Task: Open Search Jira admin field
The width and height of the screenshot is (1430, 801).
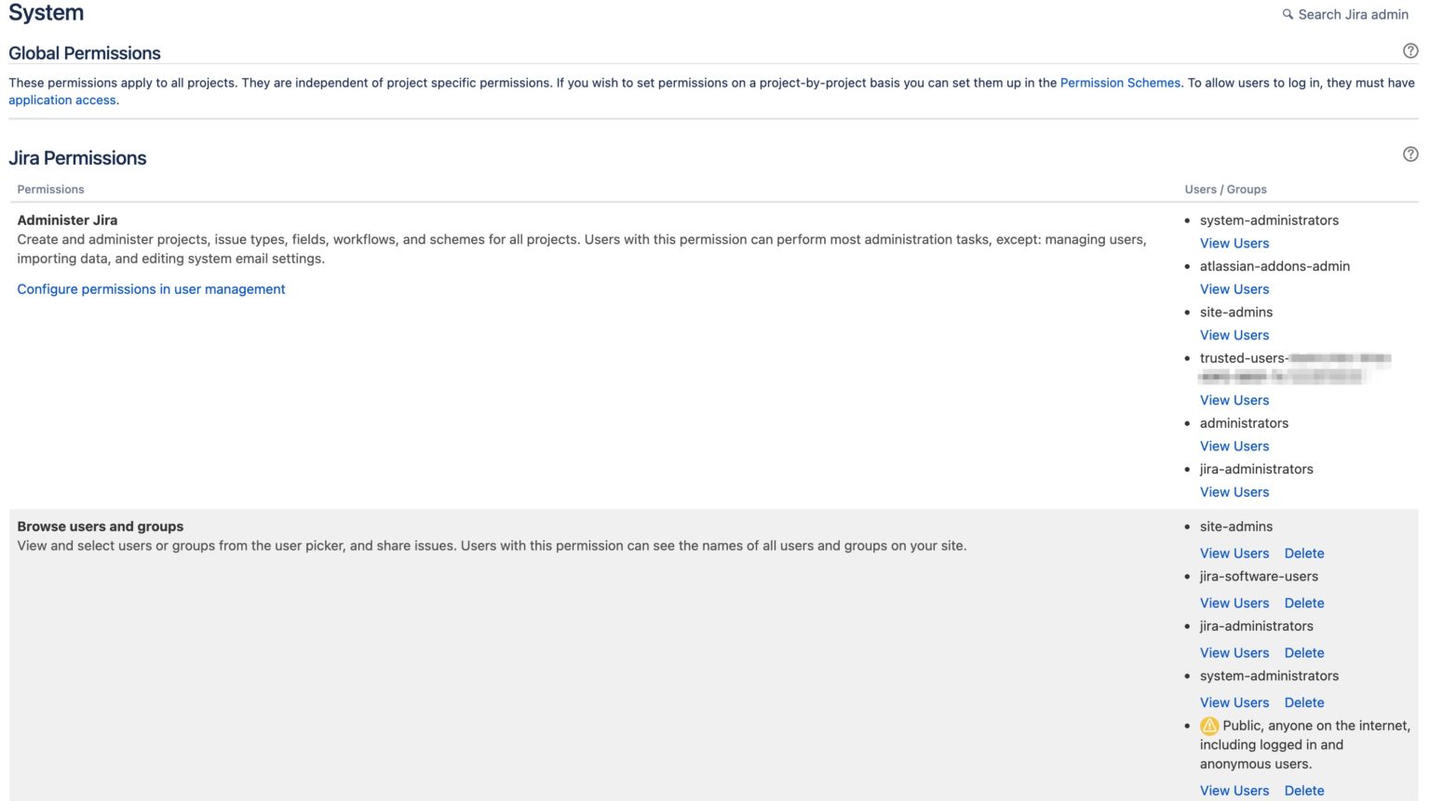Action: click(x=1345, y=14)
